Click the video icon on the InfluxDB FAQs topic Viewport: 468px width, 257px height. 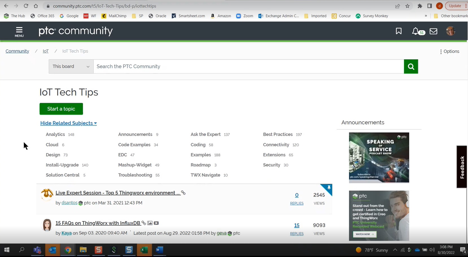[156, 223]
